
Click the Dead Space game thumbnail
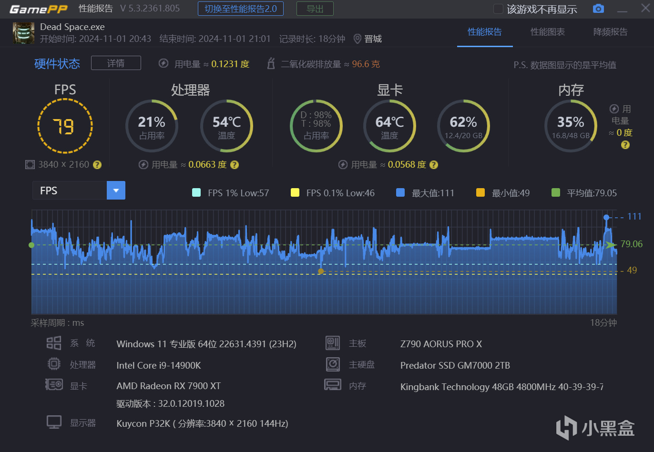[x=23, y=33]
